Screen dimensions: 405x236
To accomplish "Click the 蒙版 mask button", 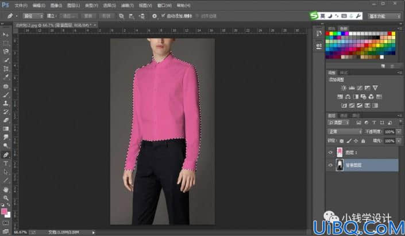I will [x=88, y=16].
